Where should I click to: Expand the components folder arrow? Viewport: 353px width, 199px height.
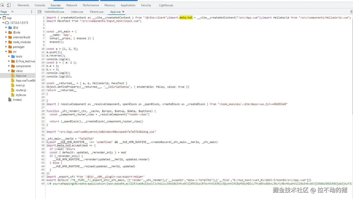pos(9,66)
